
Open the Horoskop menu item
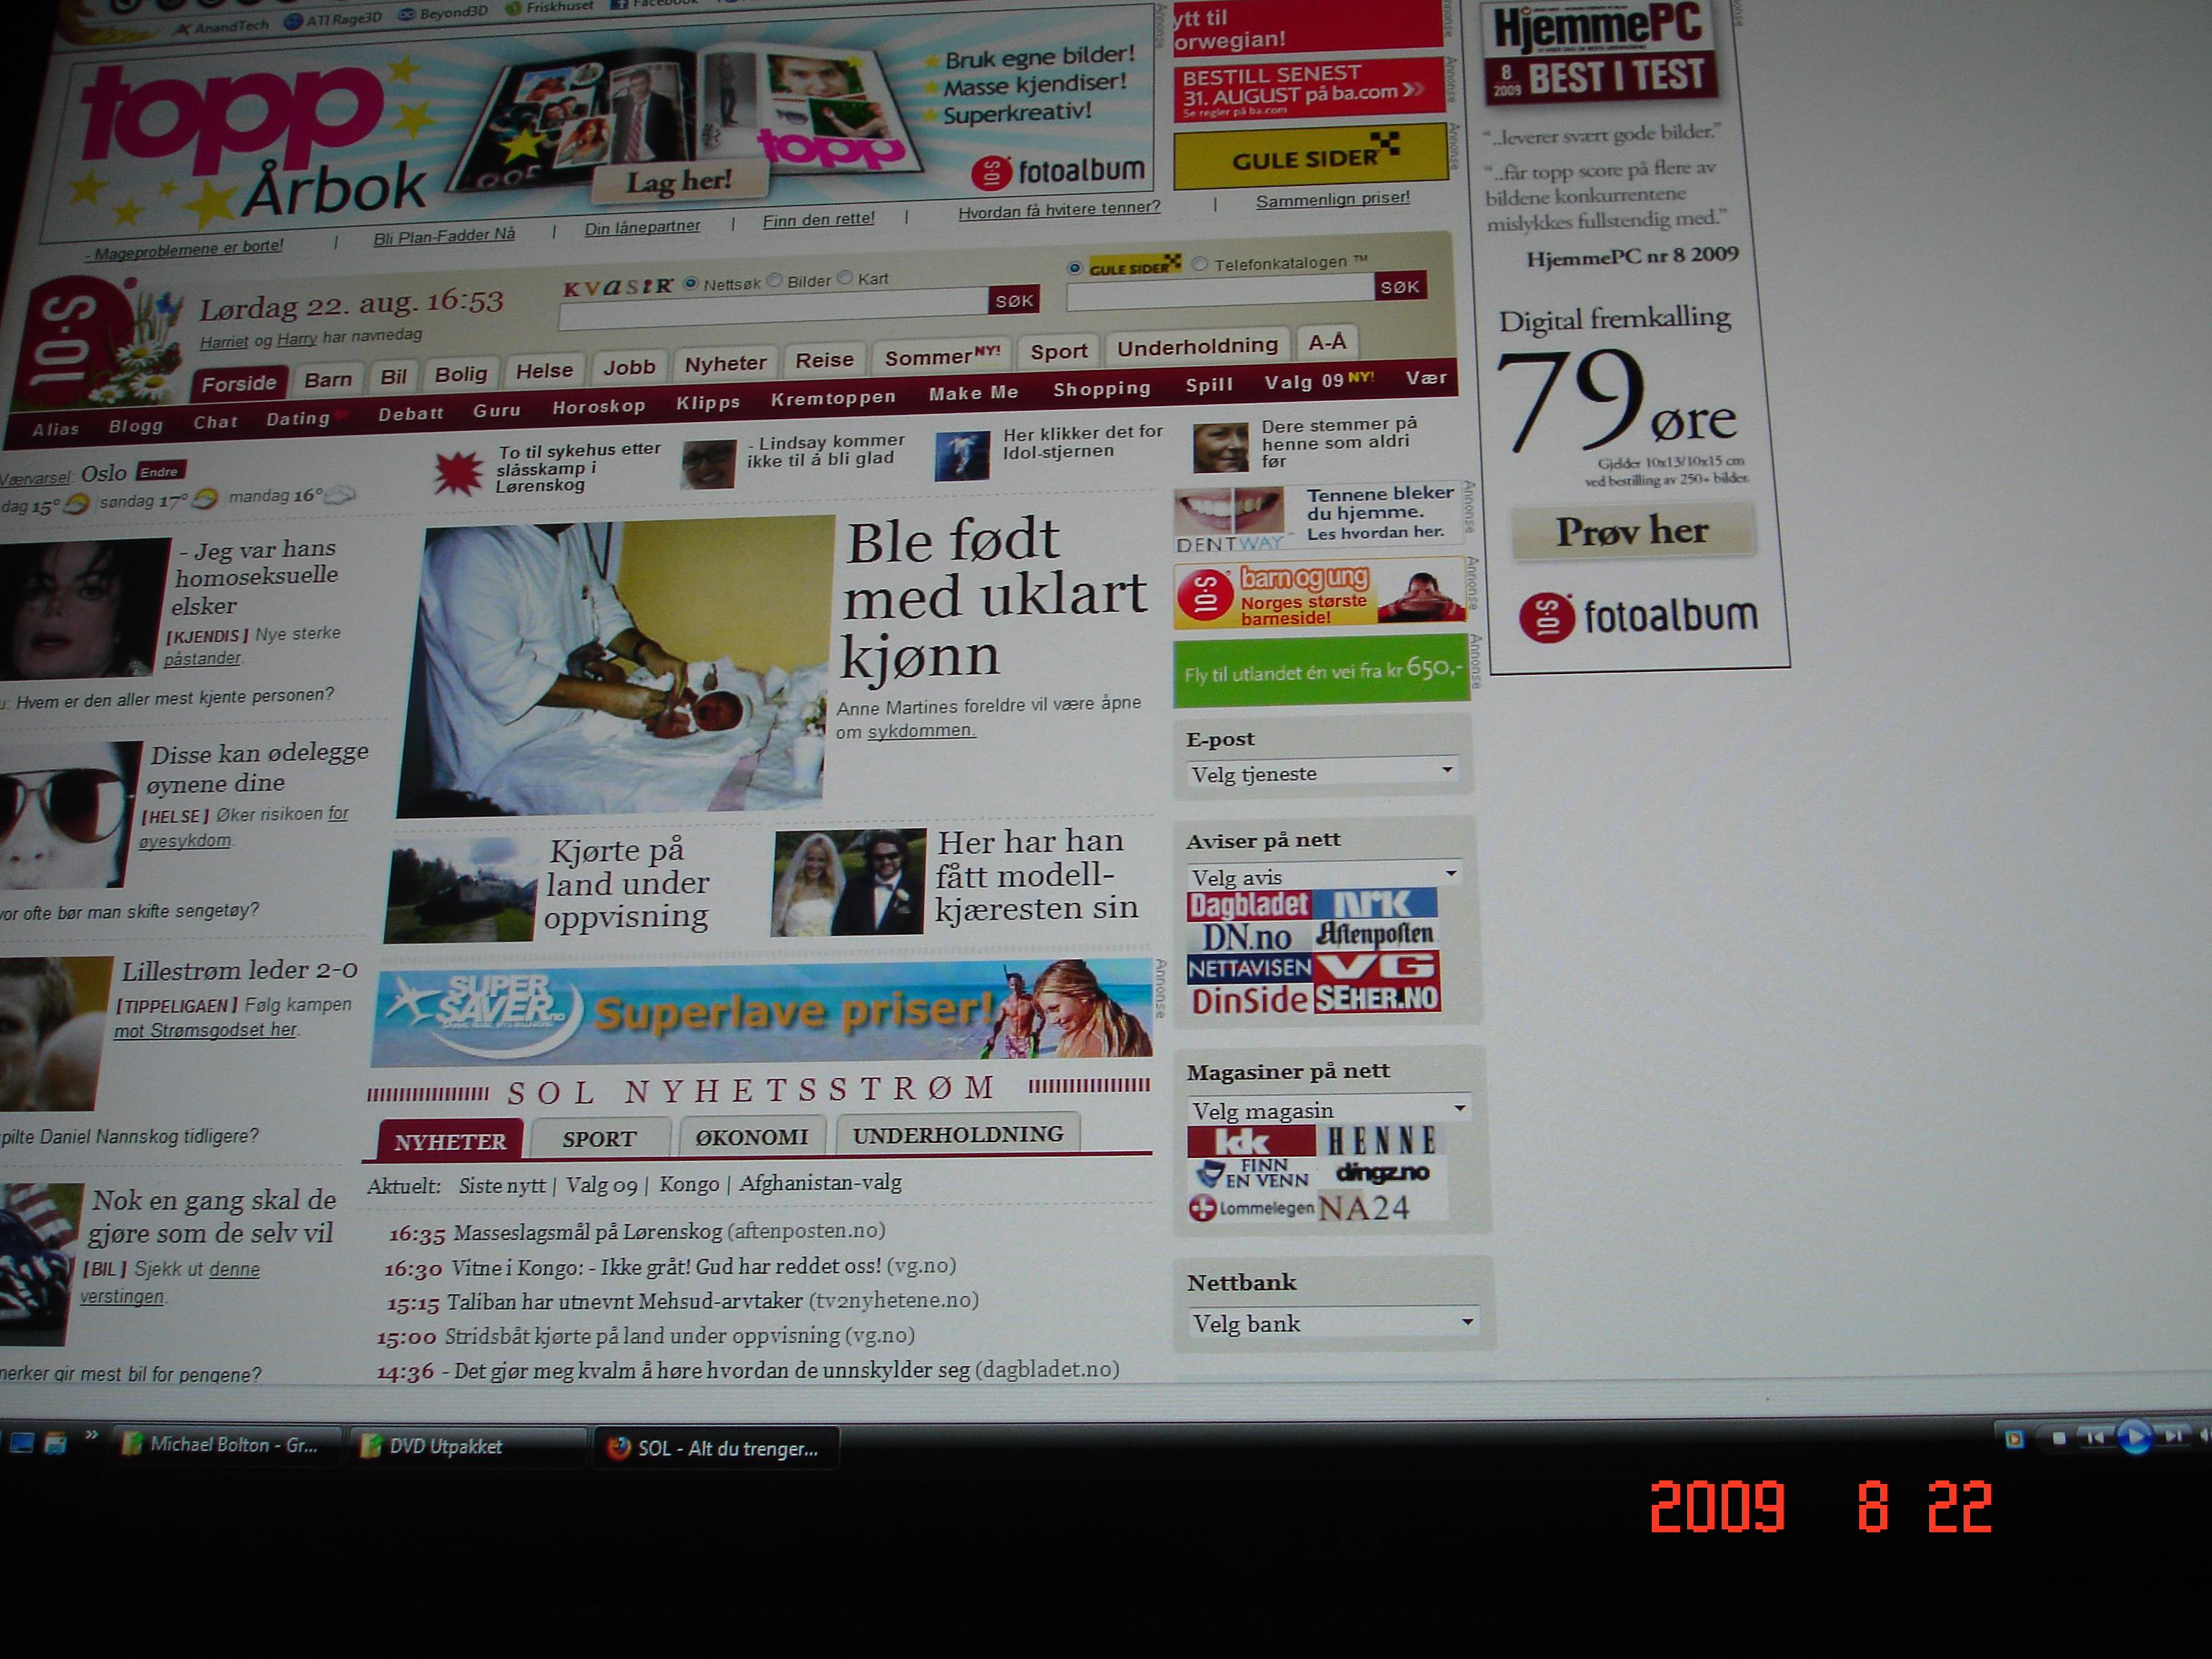[599, 406]
